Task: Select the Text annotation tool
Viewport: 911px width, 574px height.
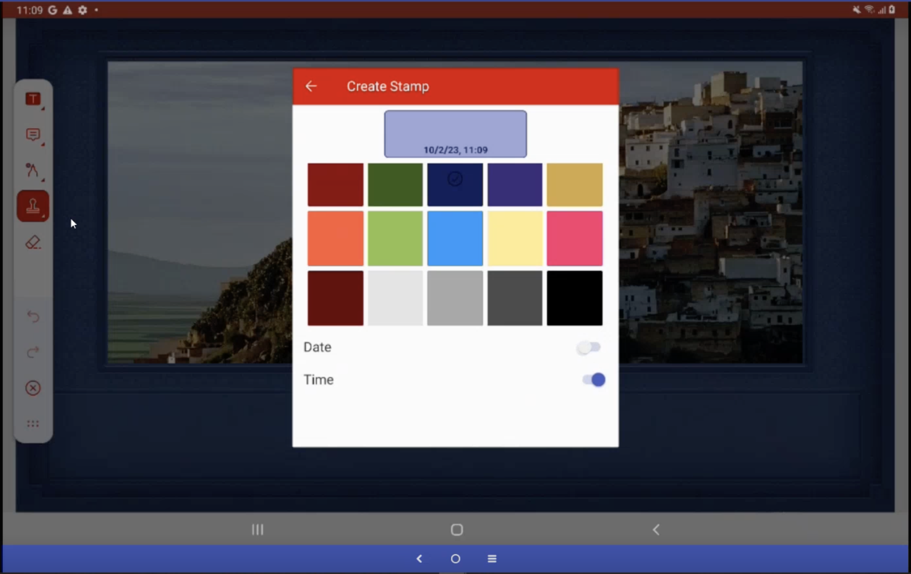Action: click(33, 99)
